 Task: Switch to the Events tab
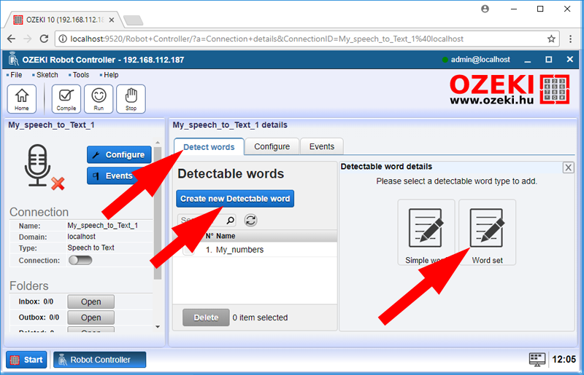tap(322, 146)
